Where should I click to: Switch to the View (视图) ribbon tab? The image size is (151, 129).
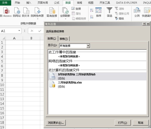coord(91,3)
